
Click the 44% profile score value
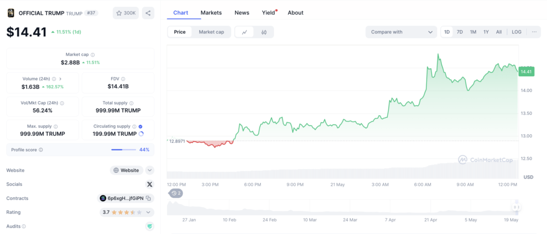tap(144, 150)
